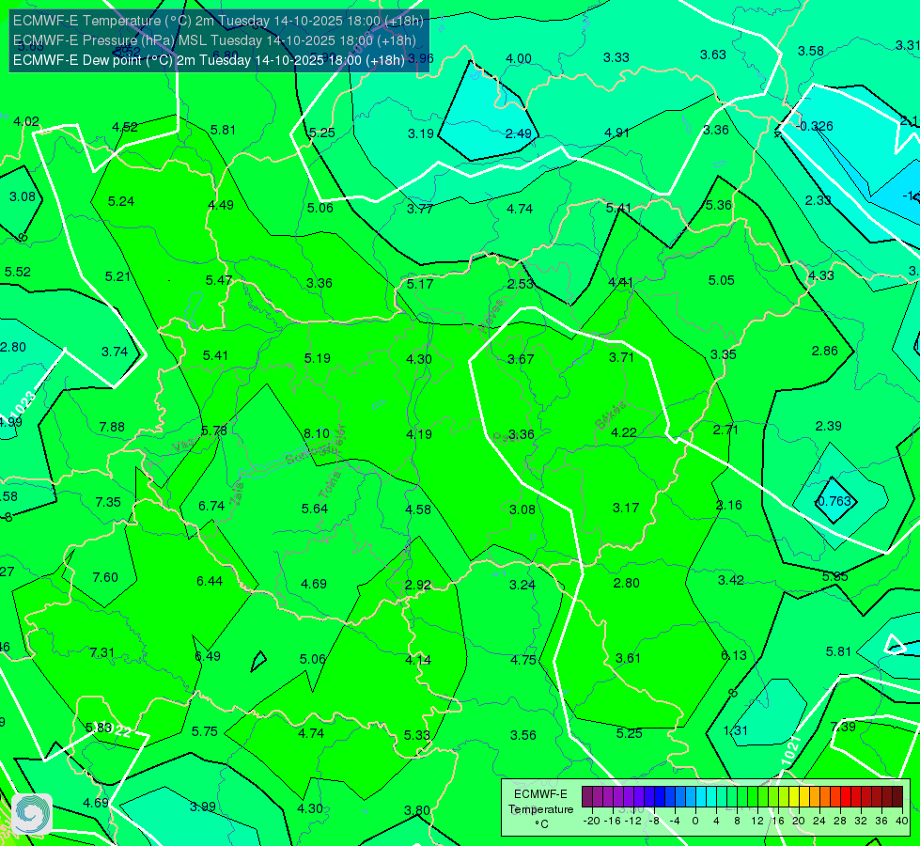The image size is (920, 846).
Task: Select the Temperature 2m layer label
Action: (218, 21)
